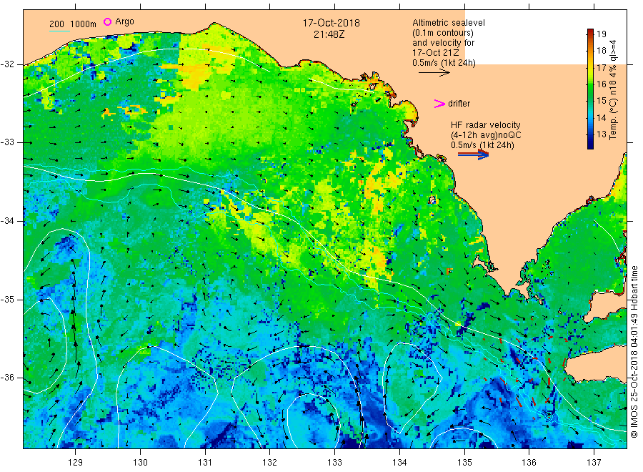
Task: Click the 15 label on color scale
Action: click(601, 101)
